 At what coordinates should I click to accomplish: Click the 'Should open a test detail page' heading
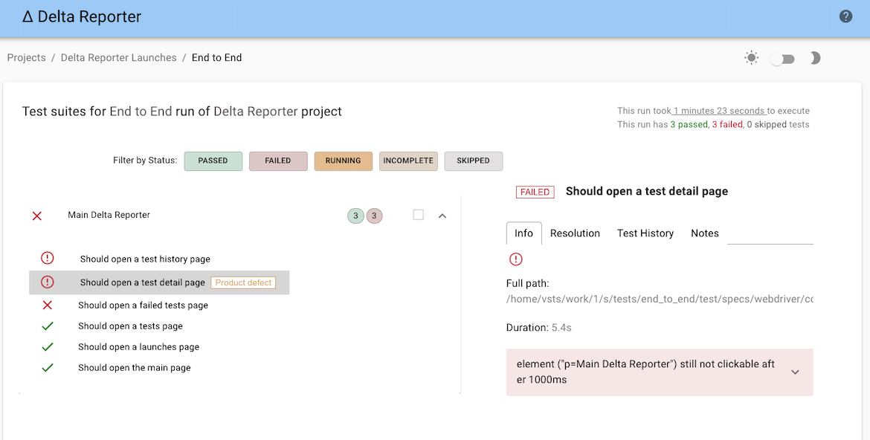647,192
